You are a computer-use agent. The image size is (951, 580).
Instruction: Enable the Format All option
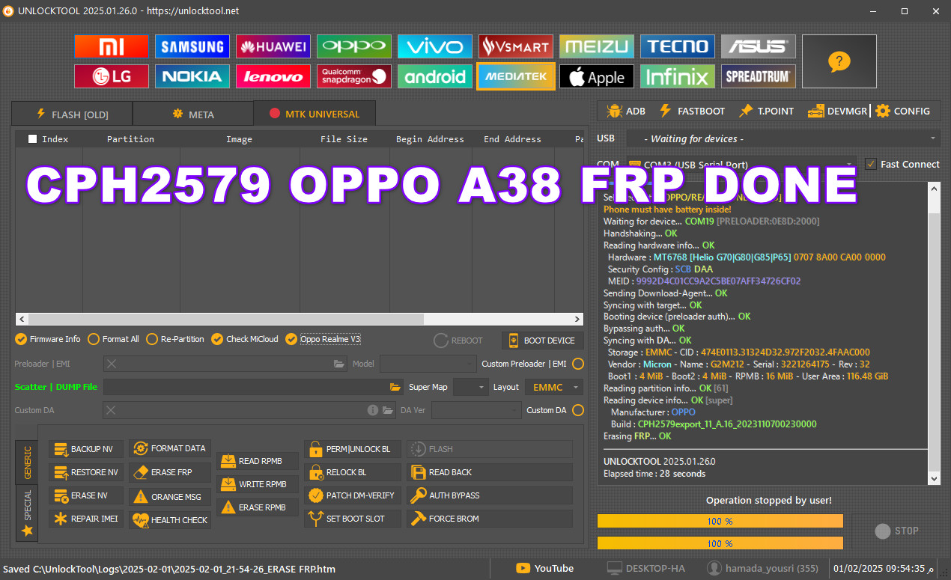(x=113, y=339)
